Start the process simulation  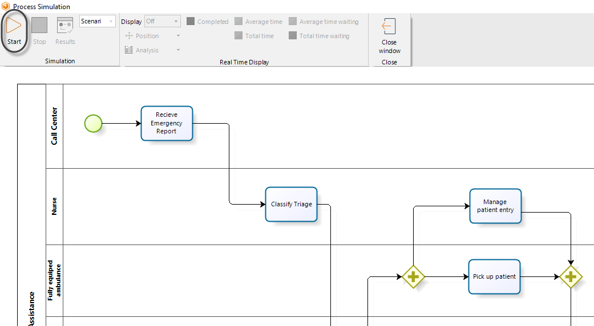click(14, 31)
